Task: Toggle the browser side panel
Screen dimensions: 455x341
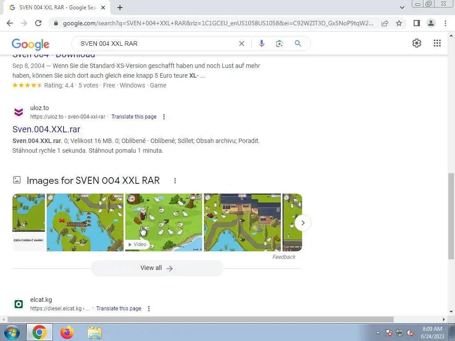Action: coord(417,23)
